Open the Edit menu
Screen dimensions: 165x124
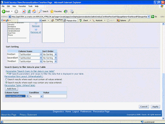(9, 6)
